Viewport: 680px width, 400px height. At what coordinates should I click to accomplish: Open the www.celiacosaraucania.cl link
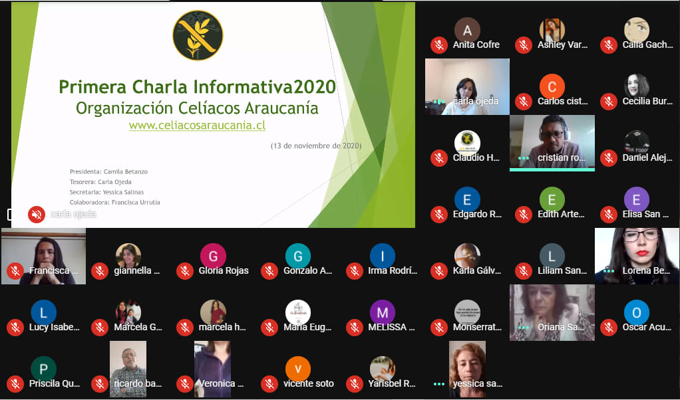coord(197,125)
